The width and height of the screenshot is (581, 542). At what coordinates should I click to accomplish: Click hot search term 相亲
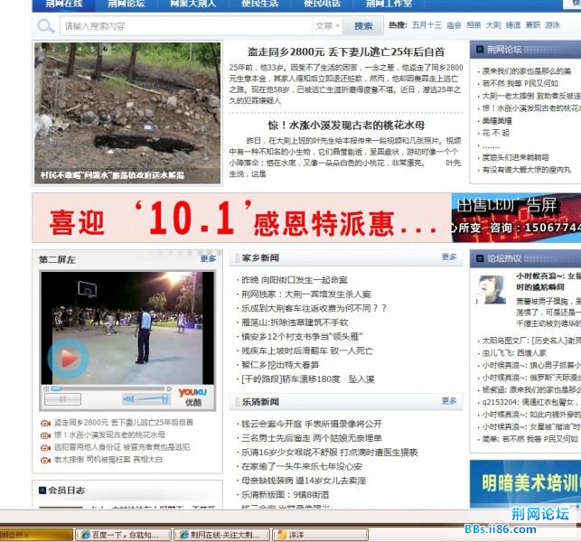[473, 24]
